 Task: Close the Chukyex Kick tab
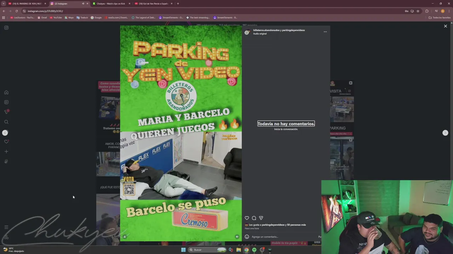130,4
